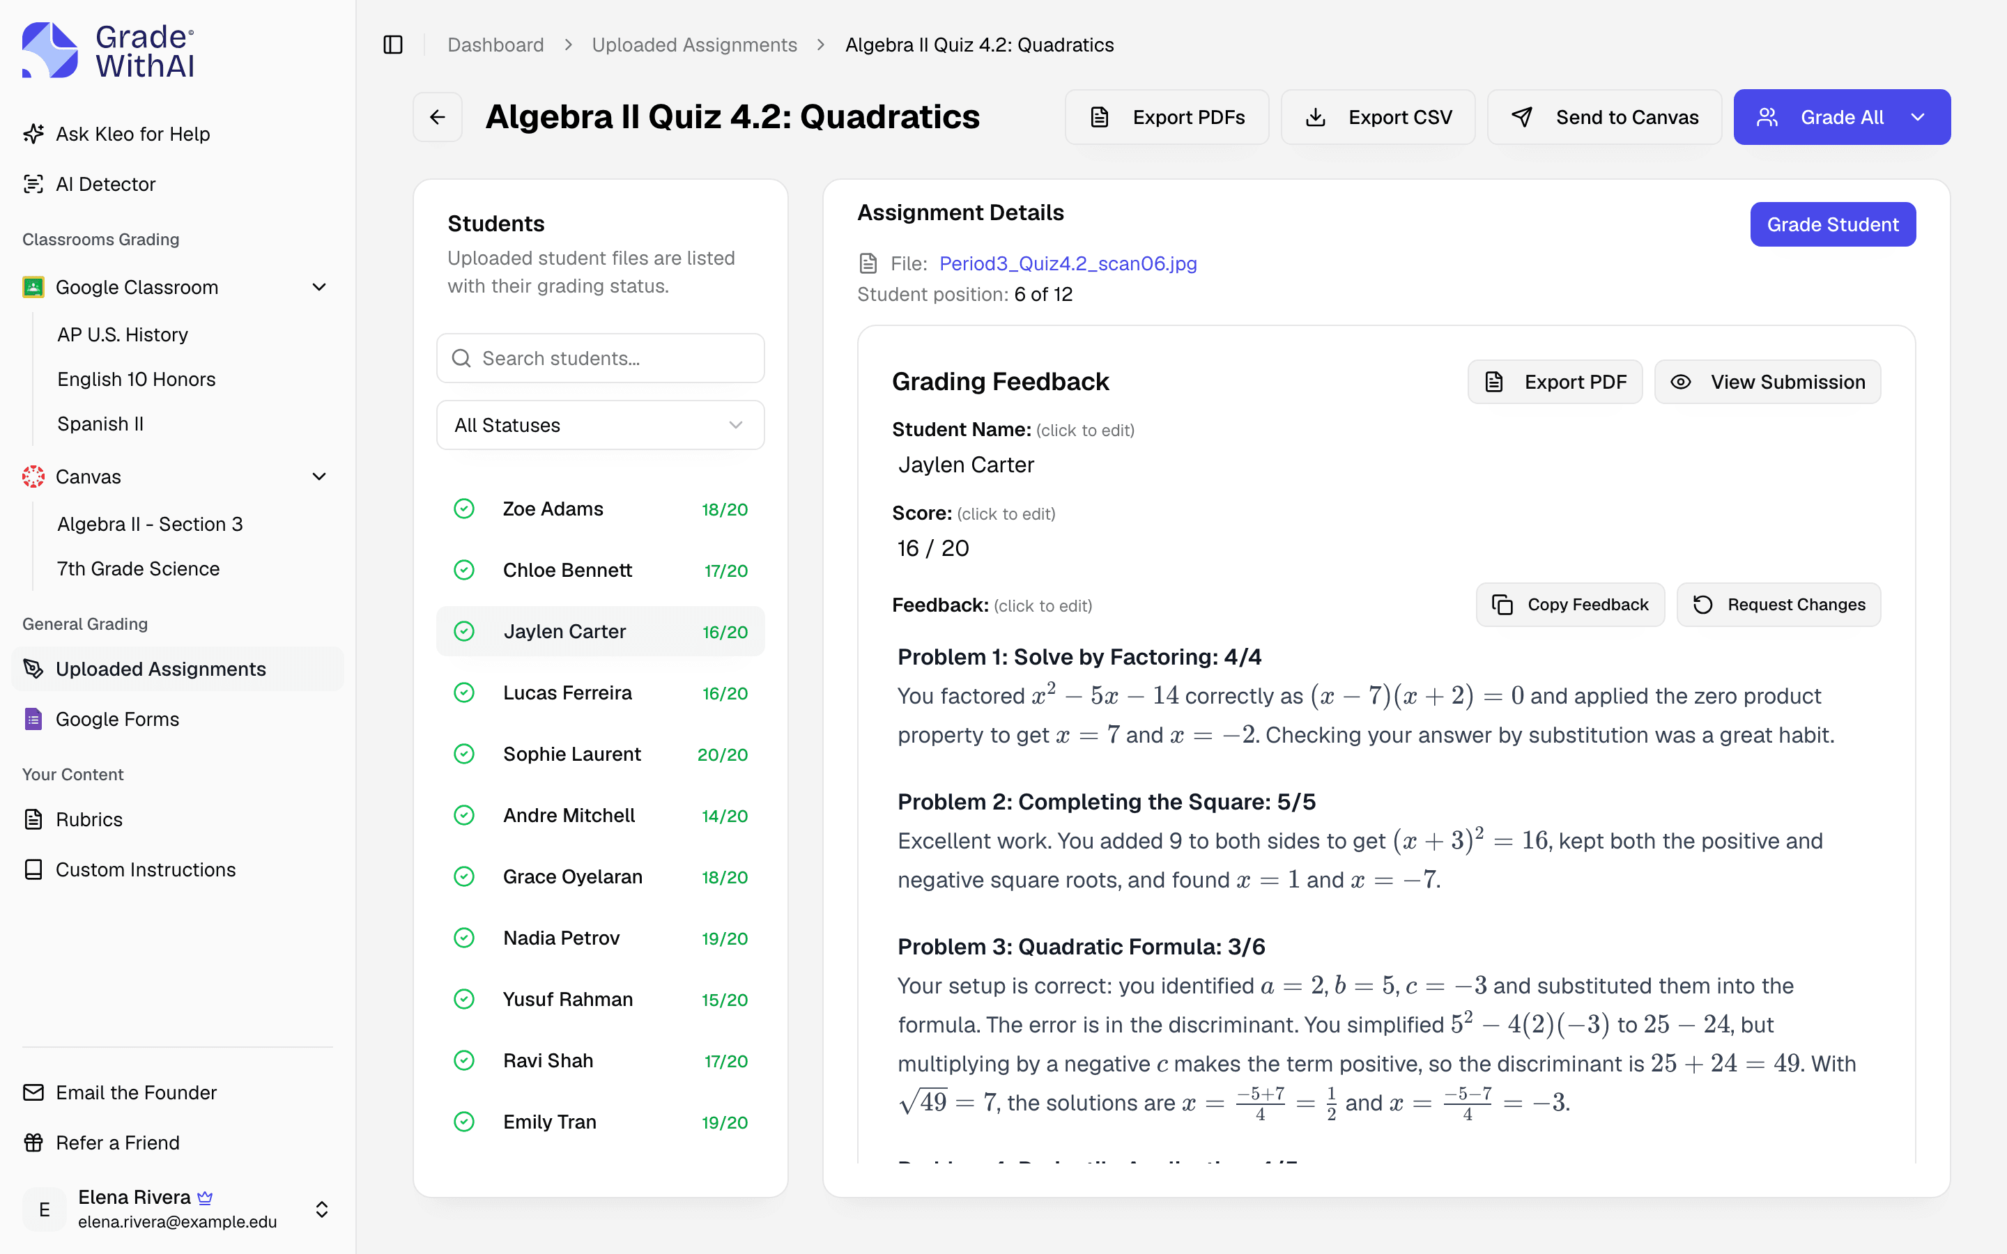The image size is (2007, 1254).
Task: Click Andre Mitchell graded checkmark icon
Action: pos(464,815)
